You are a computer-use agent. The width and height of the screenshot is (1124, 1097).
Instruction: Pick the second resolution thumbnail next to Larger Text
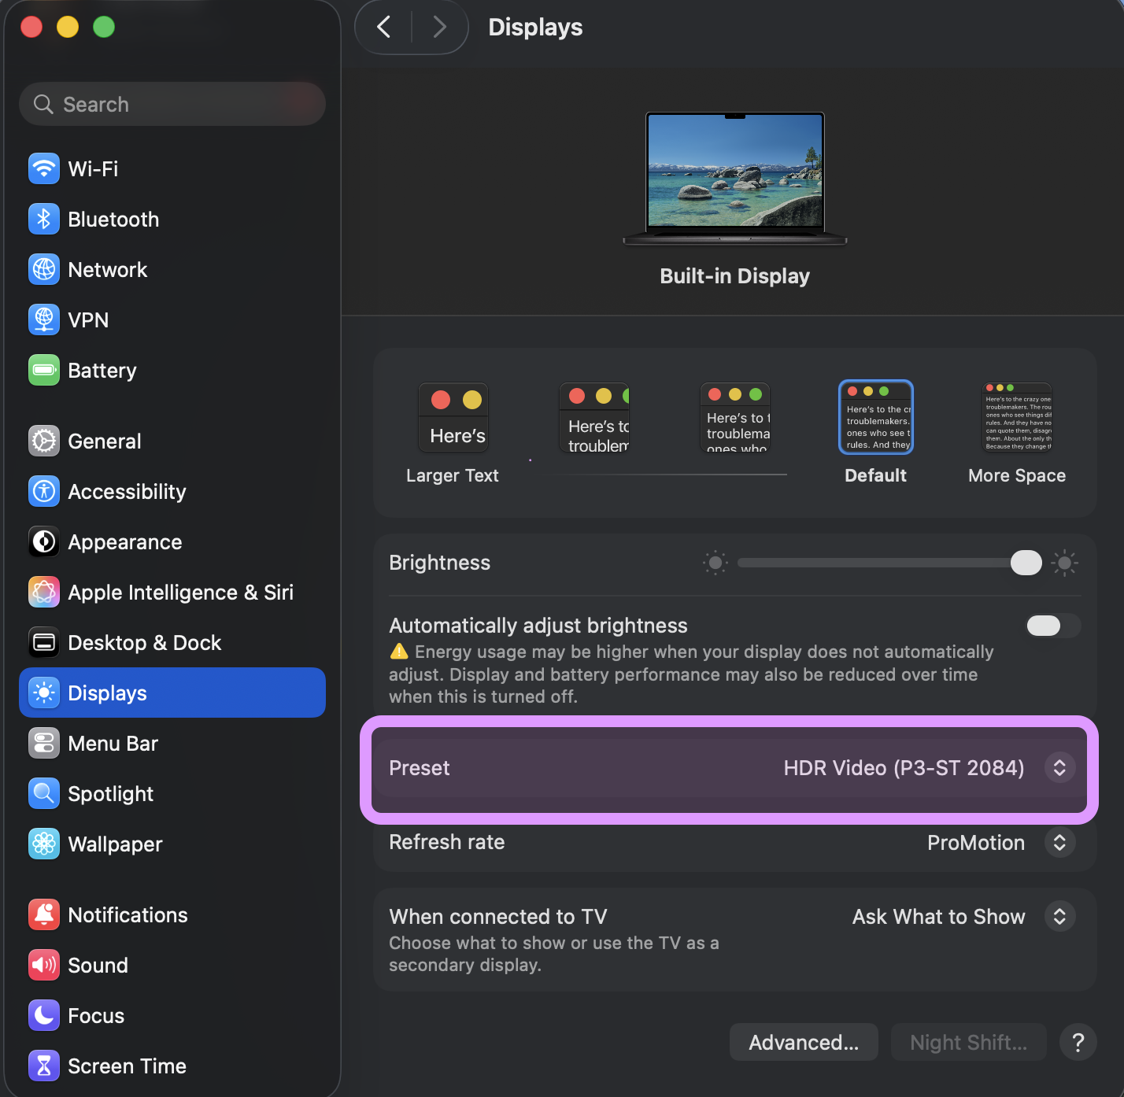pyautogui.click(x=594, y=418)
